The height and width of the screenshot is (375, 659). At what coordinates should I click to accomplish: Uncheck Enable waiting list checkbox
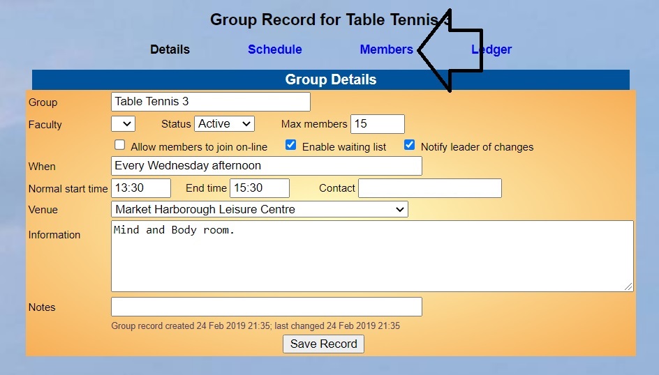coord(291,145)
